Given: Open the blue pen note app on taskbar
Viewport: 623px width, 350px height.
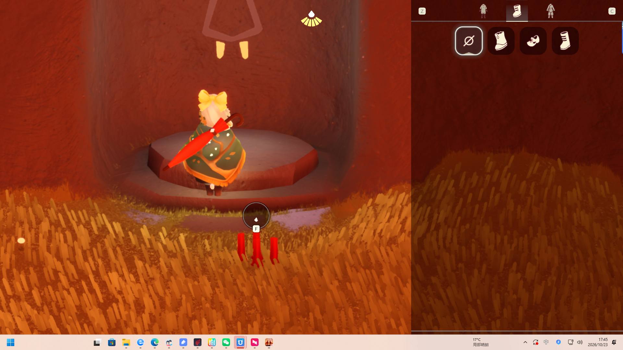Looking at the screenshot, I should click(x=183, y=343).
